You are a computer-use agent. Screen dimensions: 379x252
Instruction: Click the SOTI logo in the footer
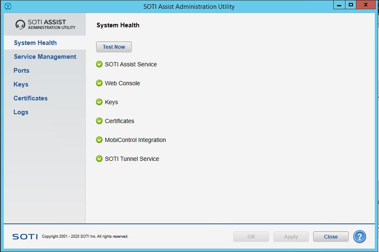25,236
